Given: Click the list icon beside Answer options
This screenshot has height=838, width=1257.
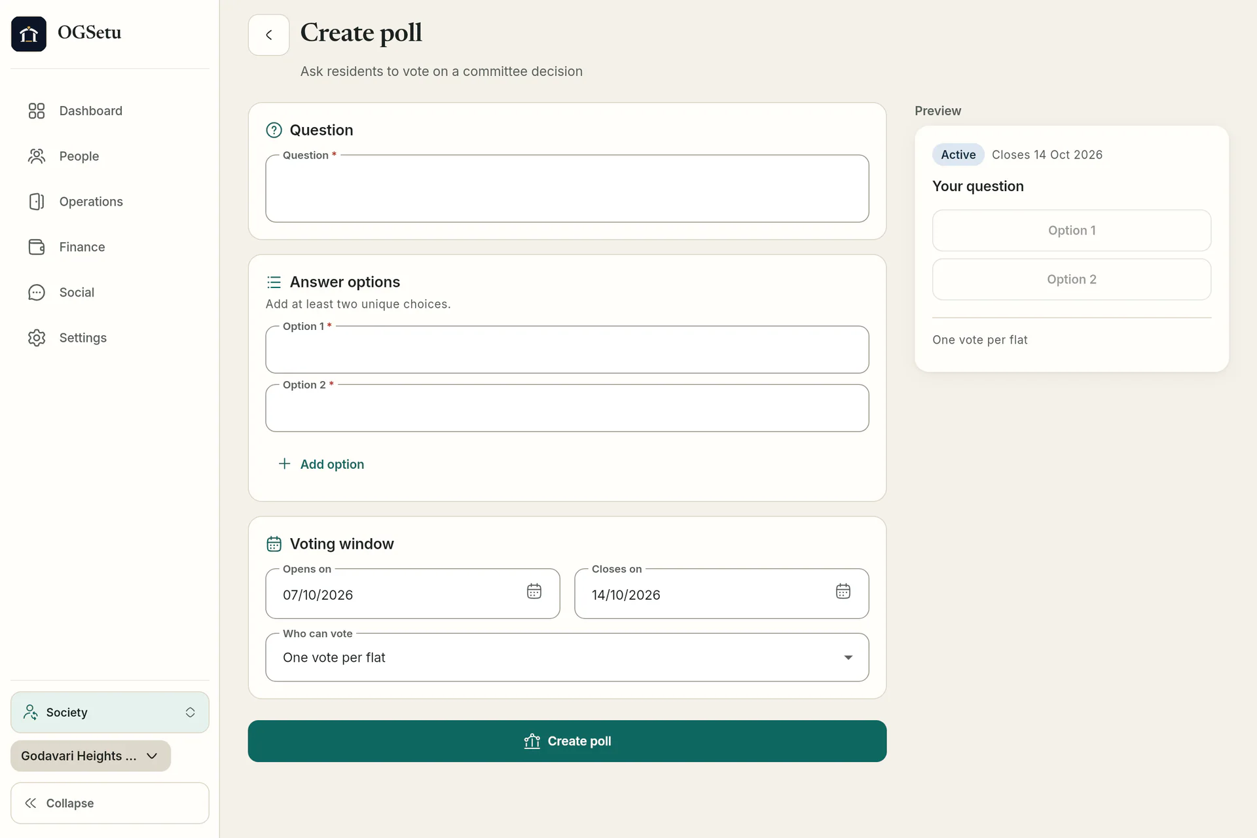Looking at the screenshot, I should (x=274, y=282).
